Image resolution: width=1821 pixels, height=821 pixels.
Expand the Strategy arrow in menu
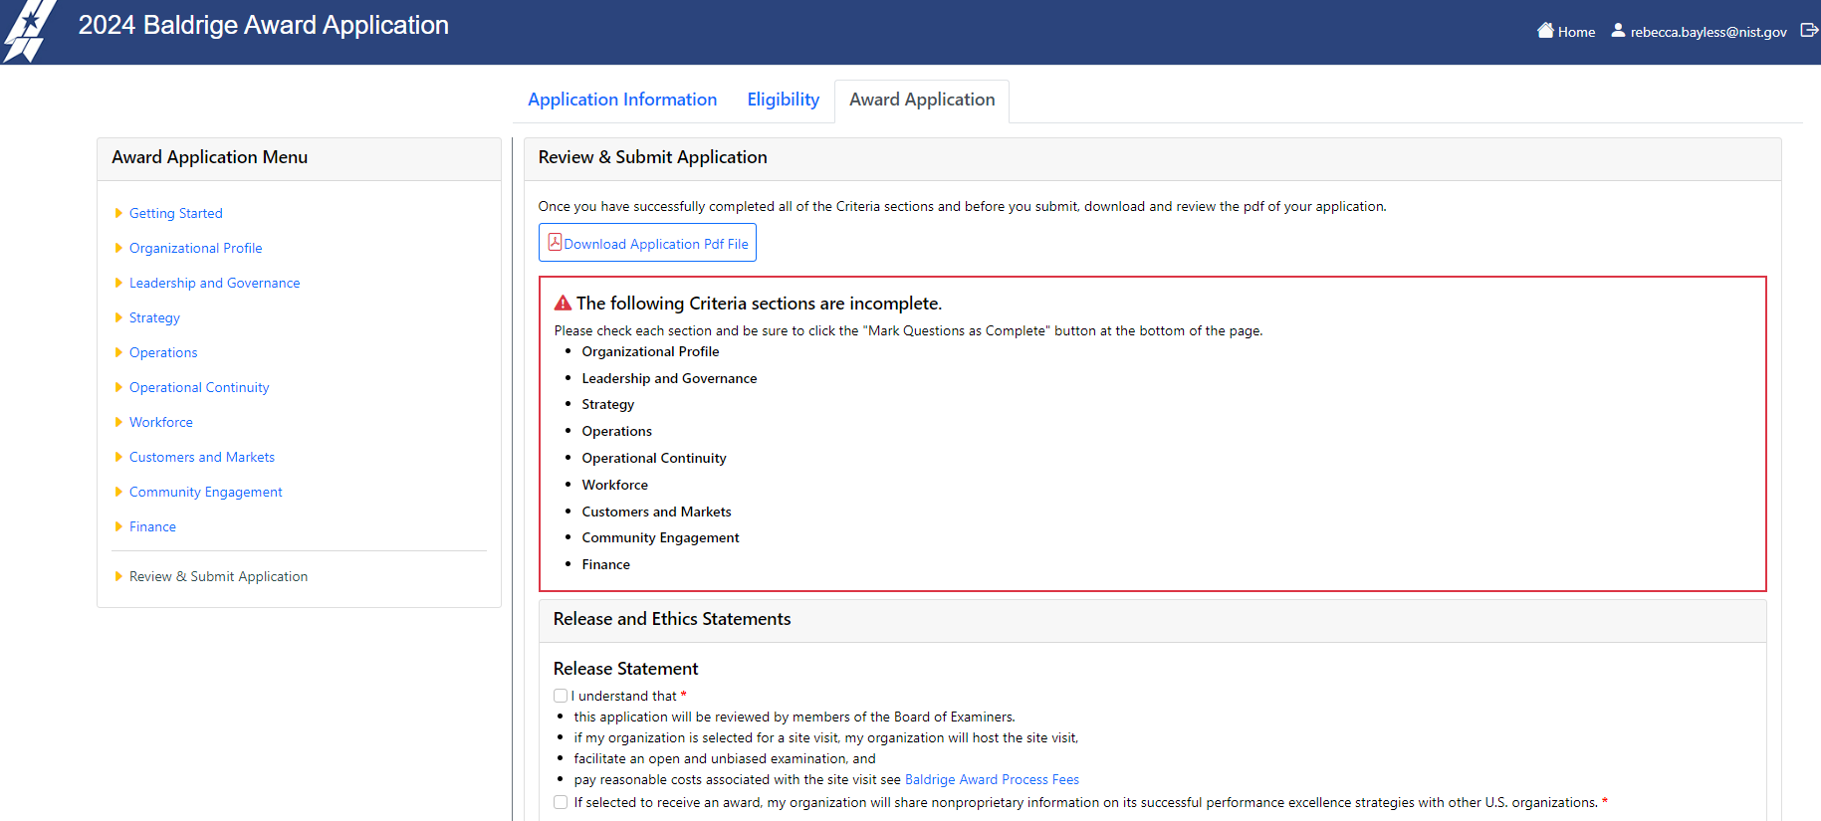point(118,317)
